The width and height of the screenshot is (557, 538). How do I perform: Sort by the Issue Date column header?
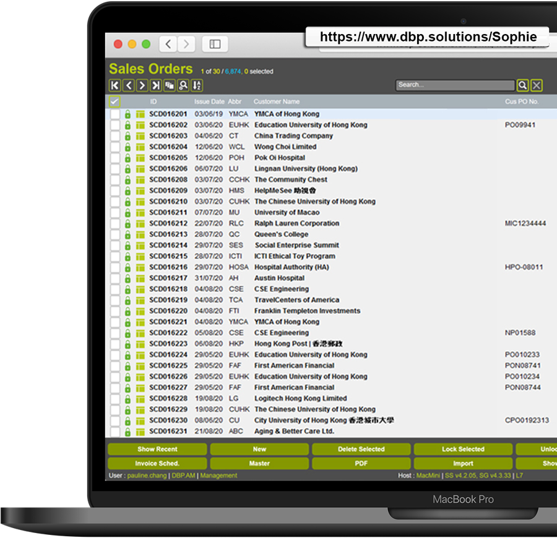209,101
